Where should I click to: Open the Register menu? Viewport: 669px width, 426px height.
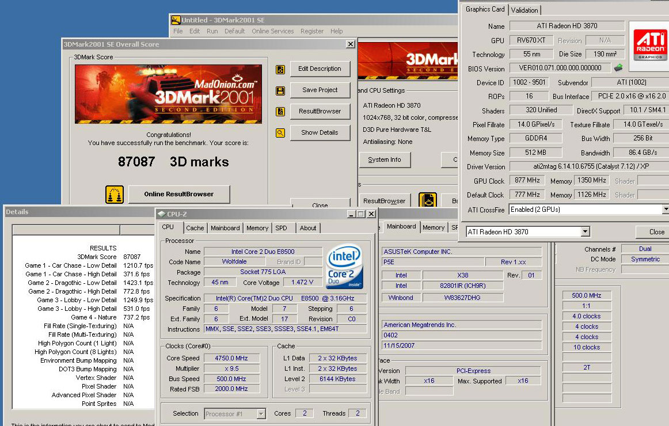click(312, 31)
